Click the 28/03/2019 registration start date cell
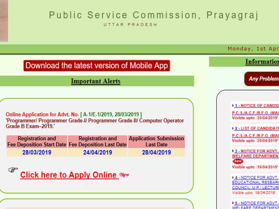 pos(37,152)
